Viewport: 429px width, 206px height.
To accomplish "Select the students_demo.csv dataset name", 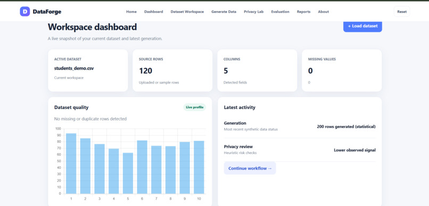I will tap(74, 68).
